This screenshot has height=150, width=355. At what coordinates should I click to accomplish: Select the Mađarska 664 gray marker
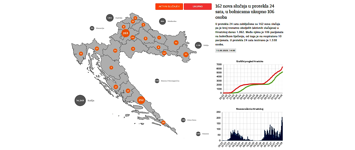click(162, 21)
